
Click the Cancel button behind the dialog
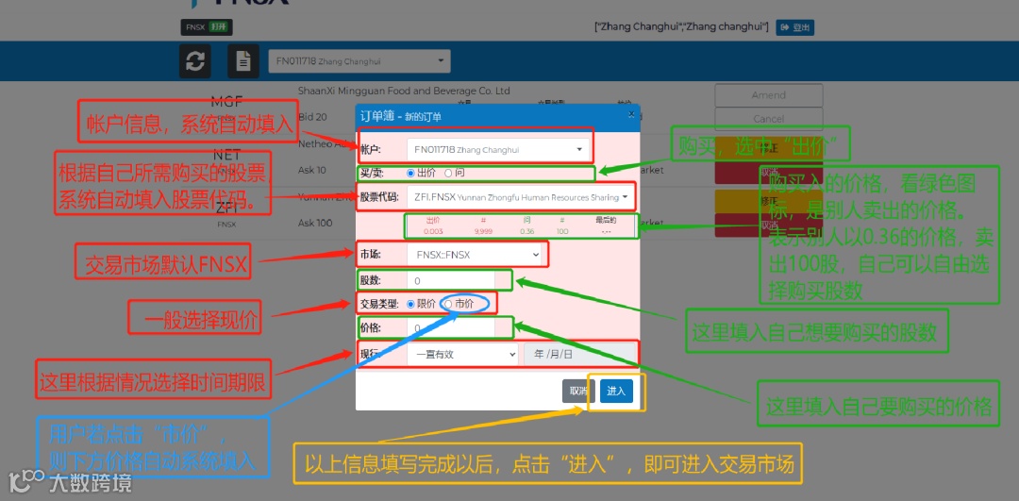(x=769, y=119)
